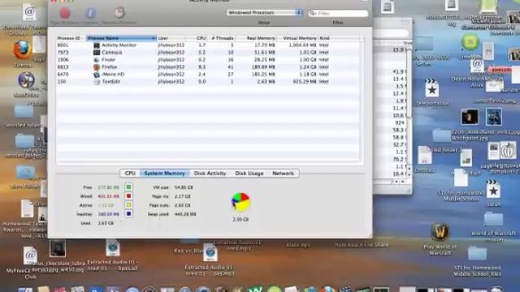520x292 pixels.
Task: Select the Play World of Warcraft desktop icon
Action: [440, 233]
